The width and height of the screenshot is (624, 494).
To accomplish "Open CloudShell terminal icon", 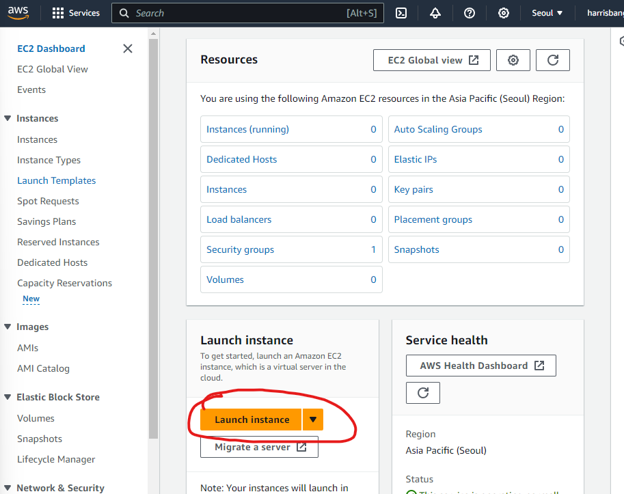I will click(401, 13).
